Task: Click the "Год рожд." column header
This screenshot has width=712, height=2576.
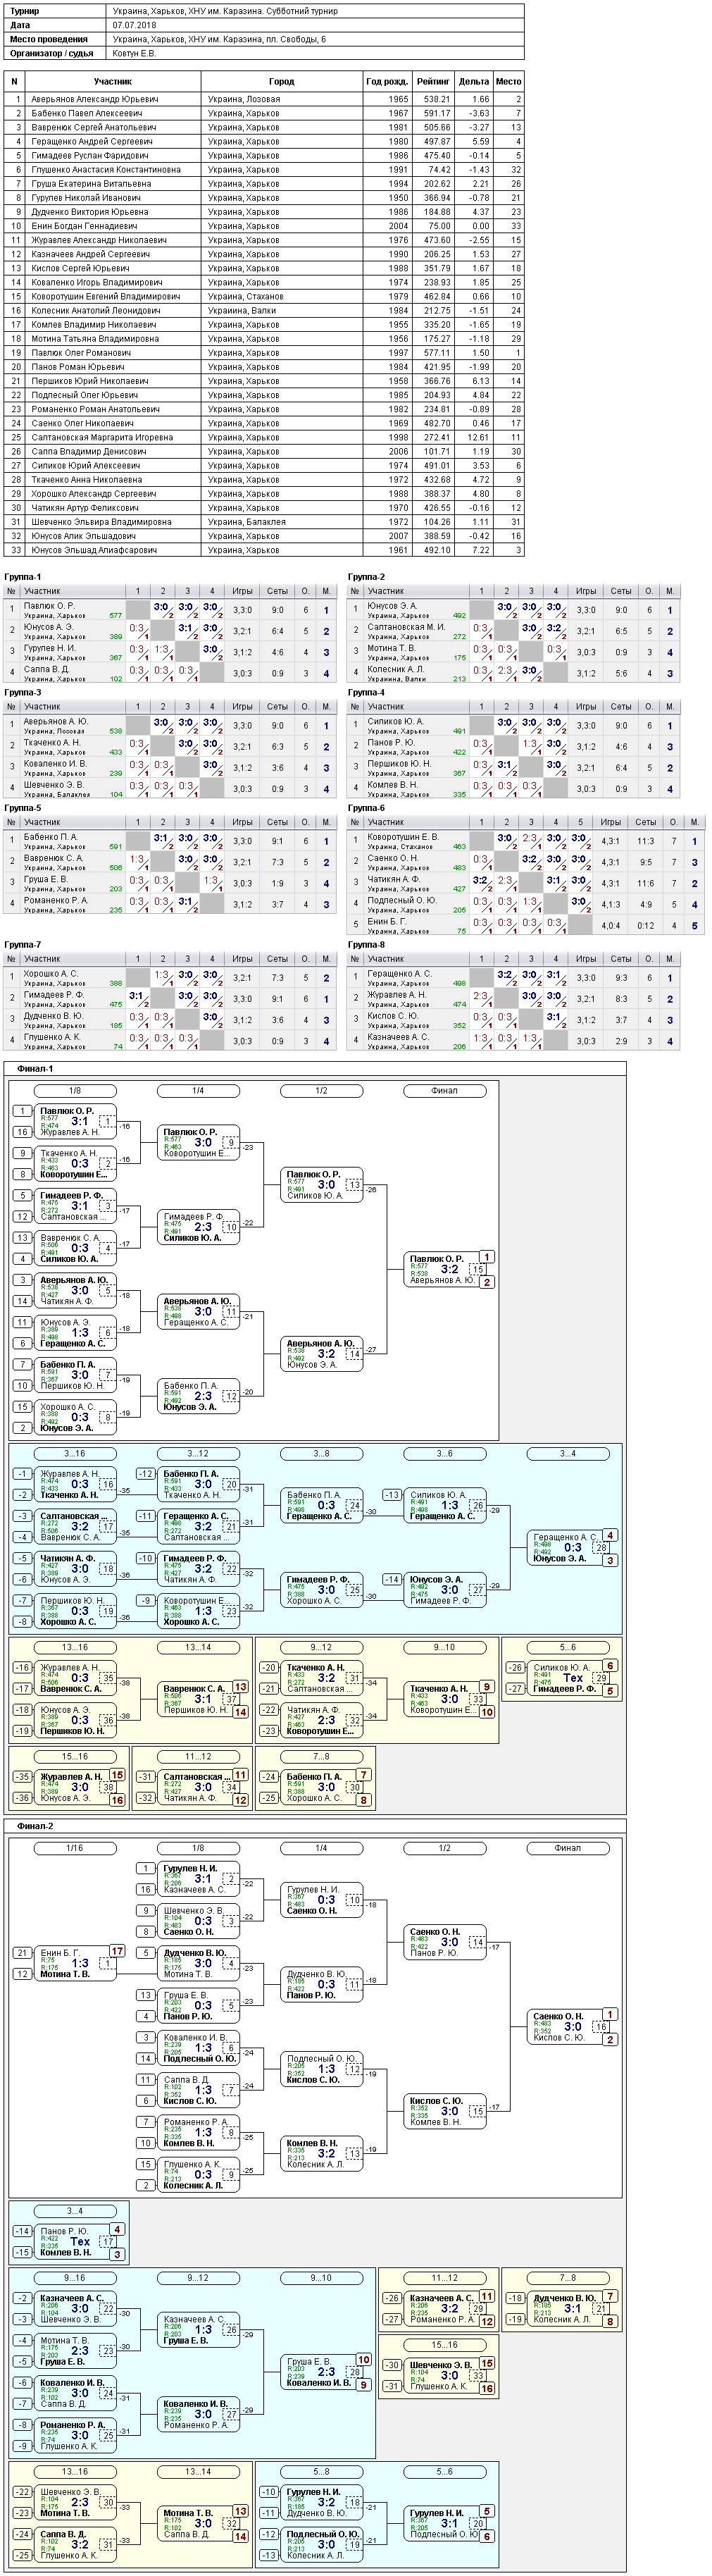Action: pos(387,81)
